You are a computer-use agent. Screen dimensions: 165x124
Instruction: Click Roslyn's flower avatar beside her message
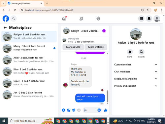coord(65,85)
